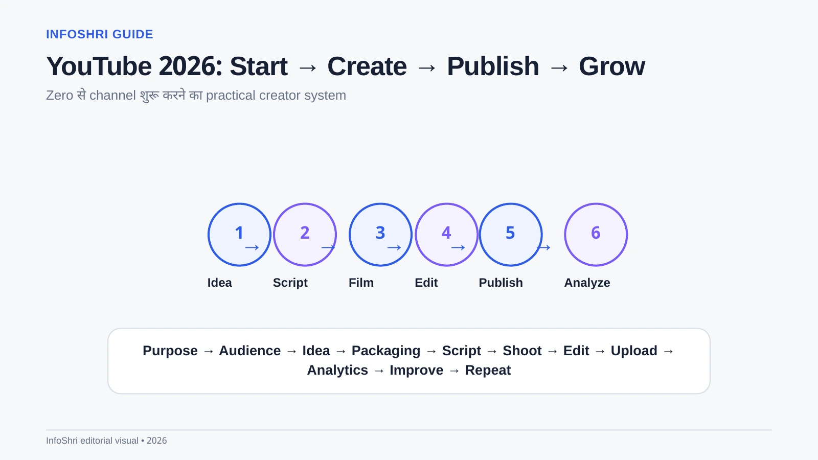The width and height of the screenshot is (818, 460).
Task: Click the Hindi subtitle about creator system
Action: click(196, 96)
